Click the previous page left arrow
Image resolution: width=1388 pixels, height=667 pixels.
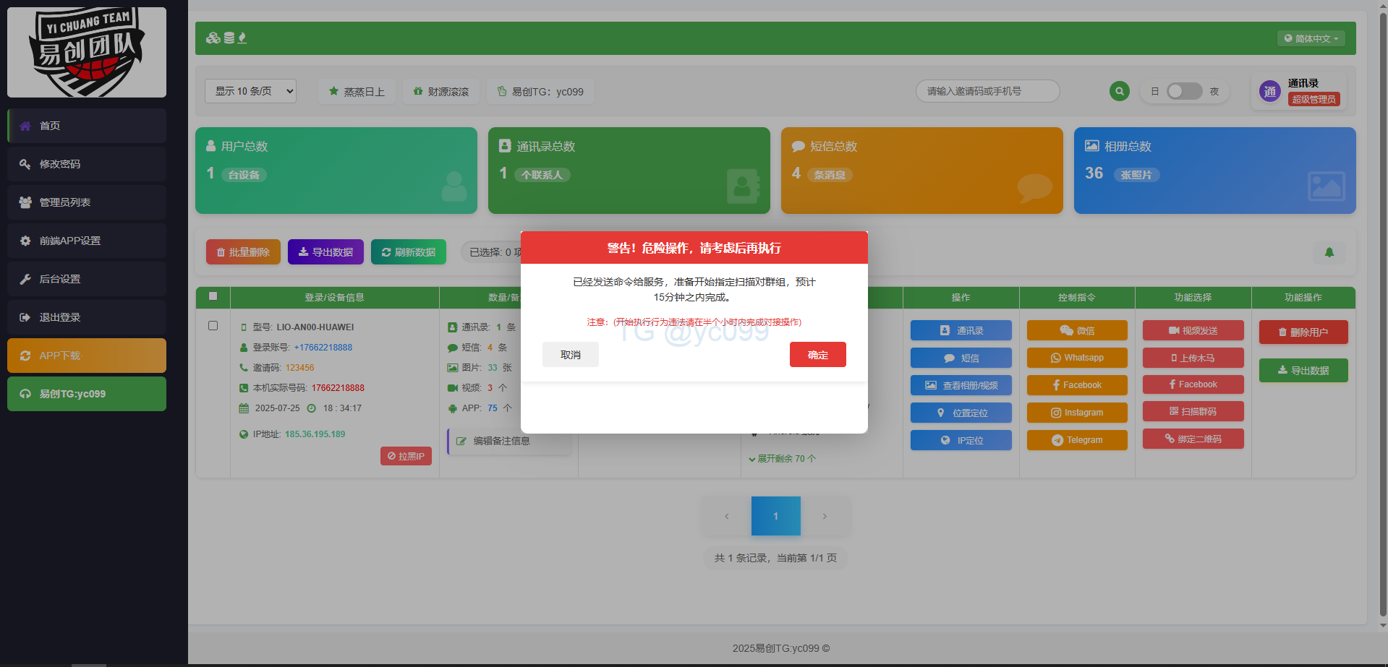pos(726,516)
